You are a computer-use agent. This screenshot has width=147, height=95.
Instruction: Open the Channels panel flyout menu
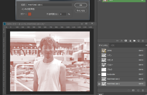(x=146, y=45)
